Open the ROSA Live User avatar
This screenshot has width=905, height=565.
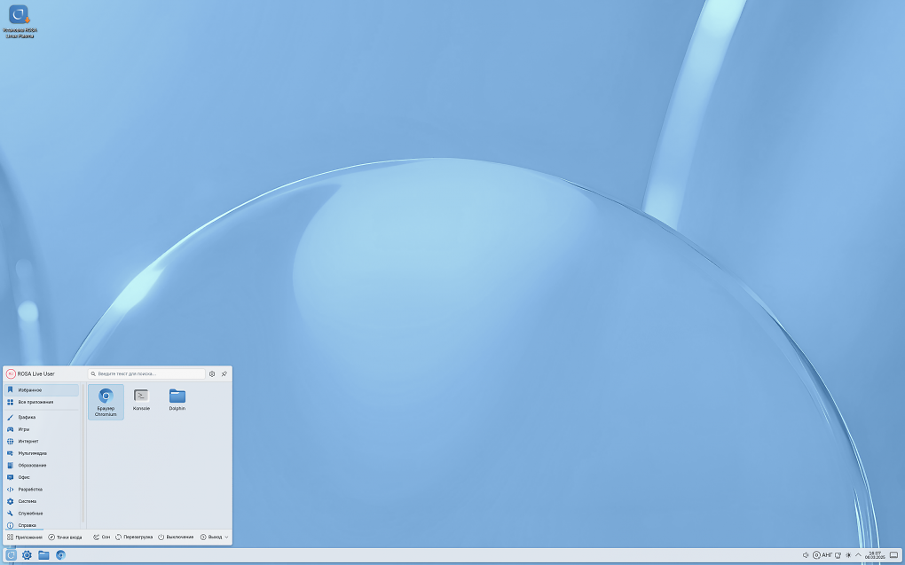pyautogui.click(x=11, y=374)
